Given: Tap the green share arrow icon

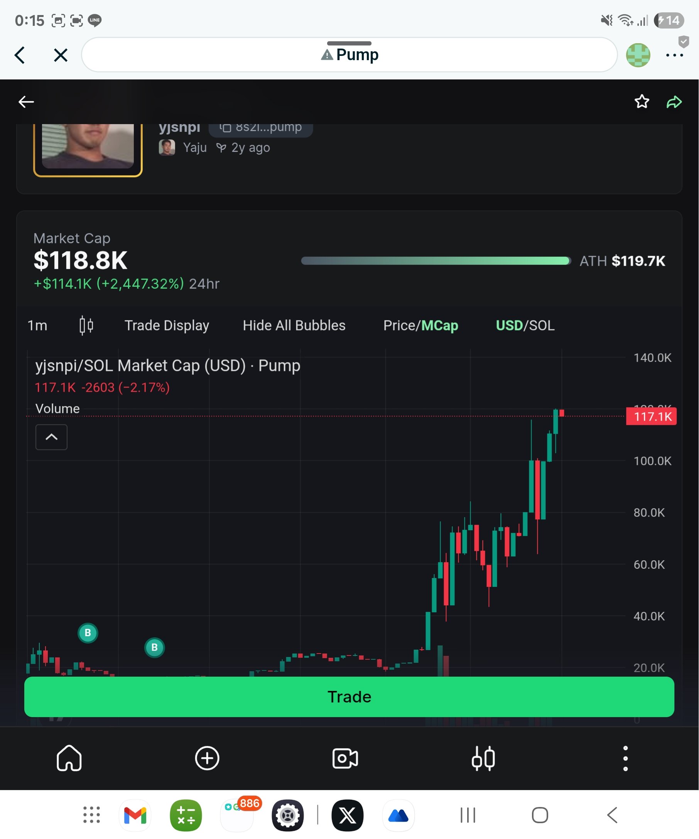Looking at the screenshot, I should pyautogui.click(x=674, y=102).
